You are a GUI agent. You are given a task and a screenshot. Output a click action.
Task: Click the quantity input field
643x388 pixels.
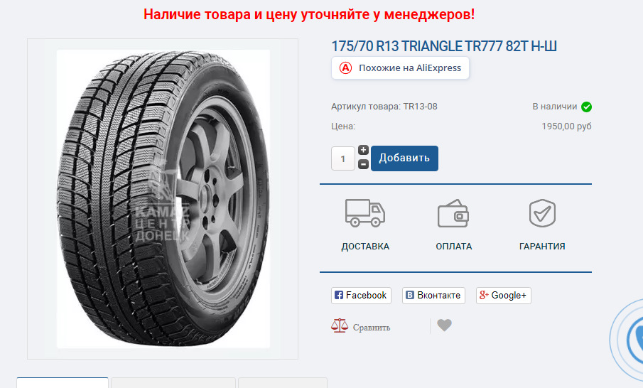coord(343,158)
